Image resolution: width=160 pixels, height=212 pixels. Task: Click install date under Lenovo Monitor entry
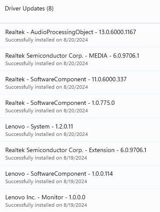(75, 205)
